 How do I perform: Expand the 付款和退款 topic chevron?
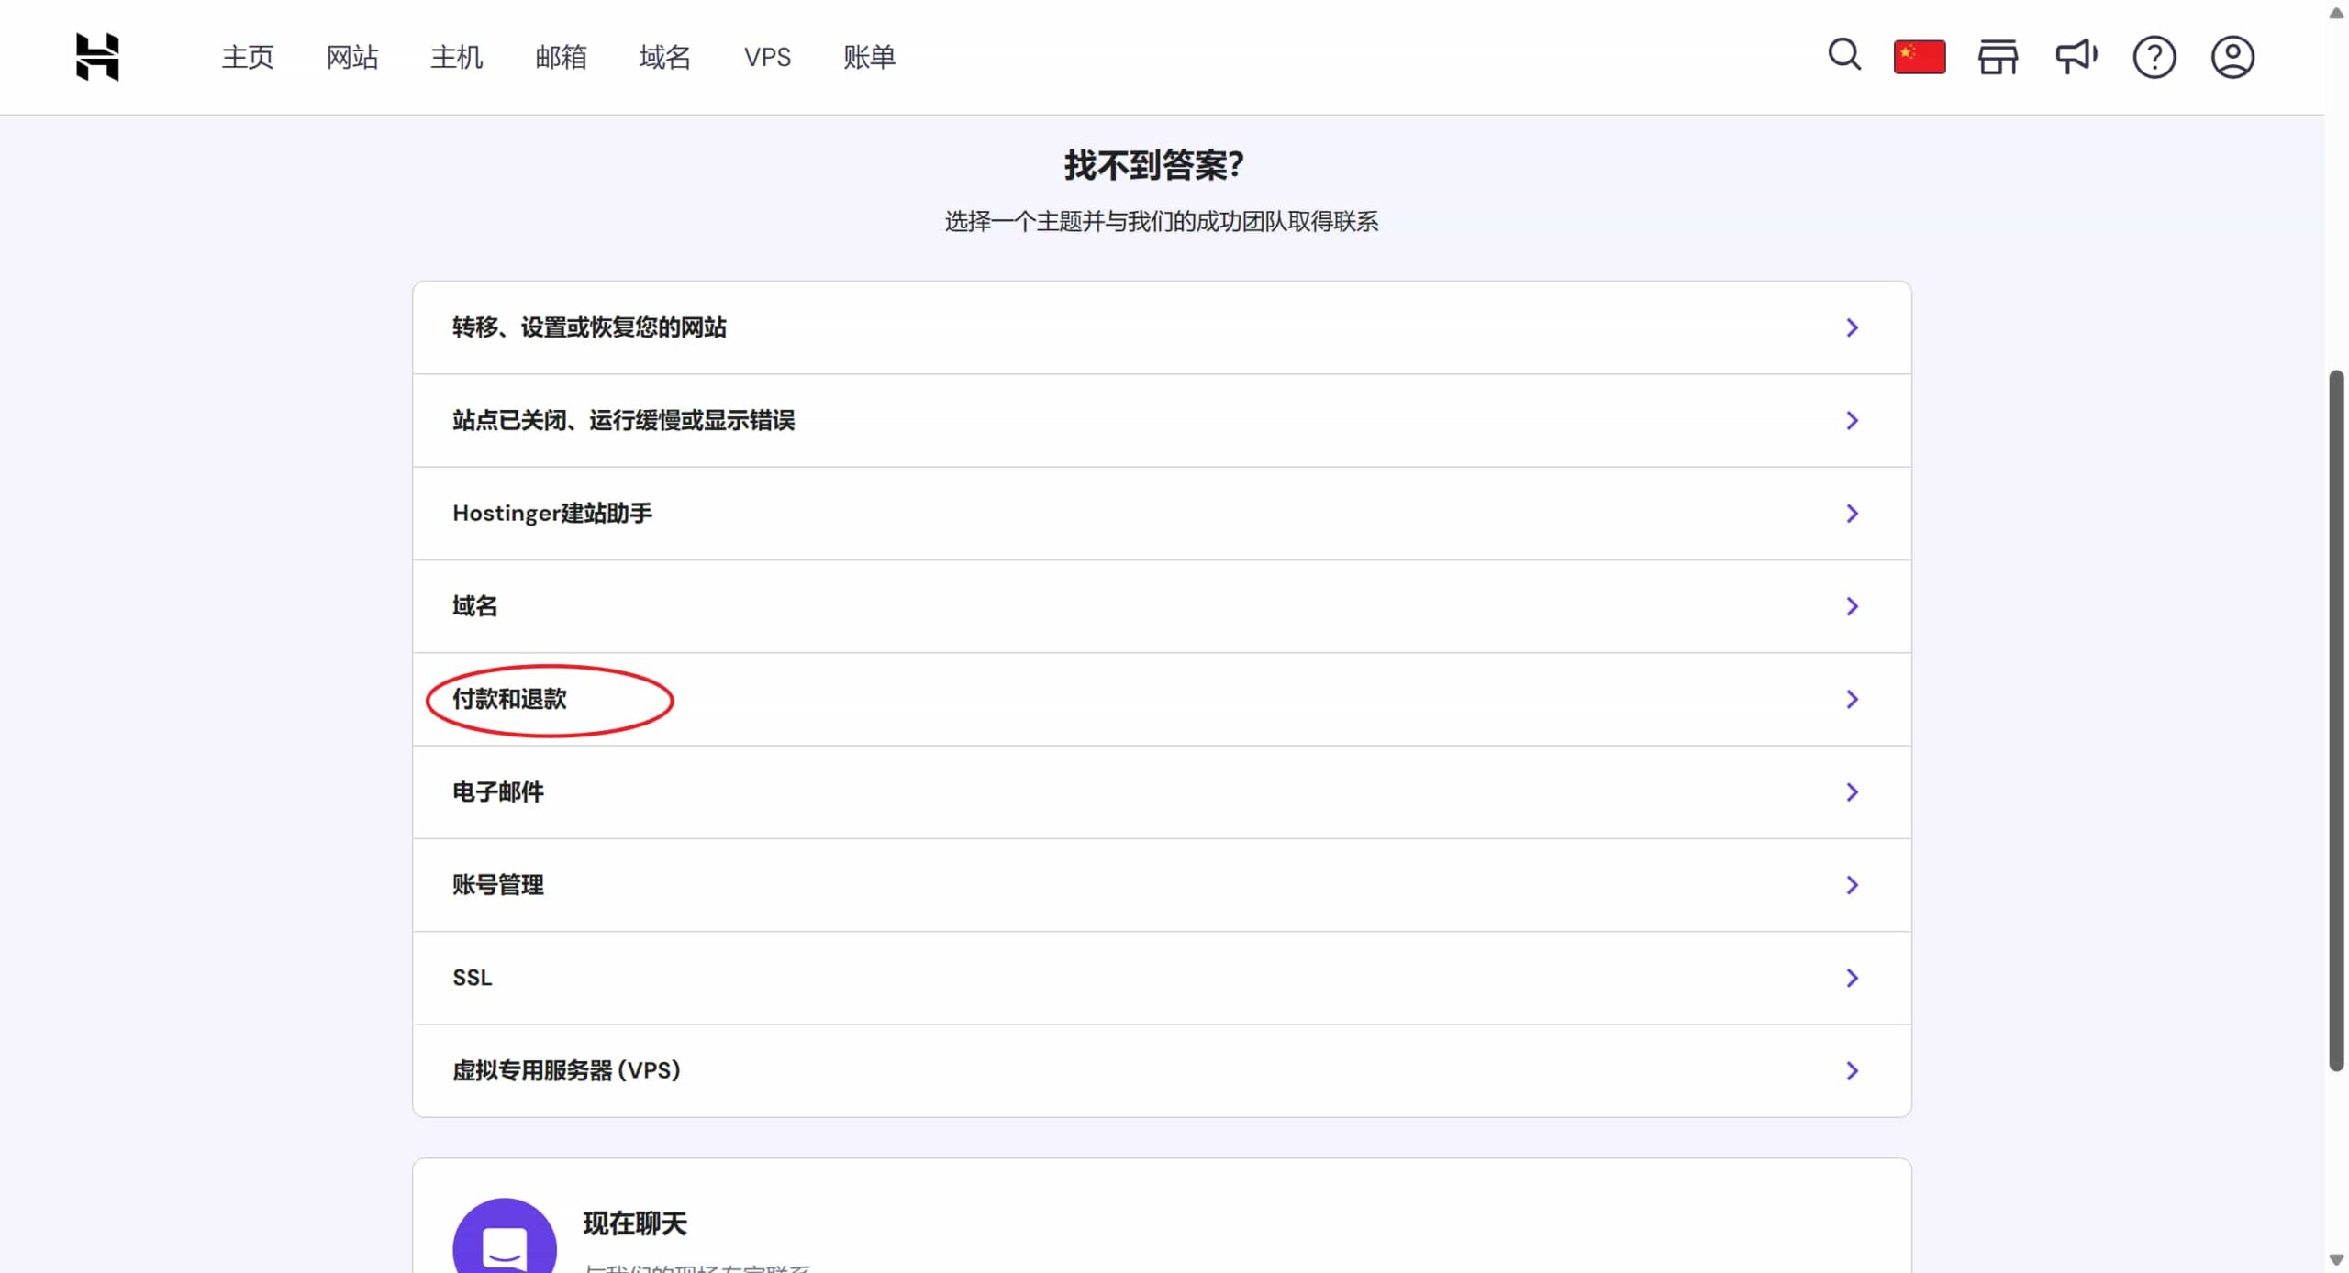[x=1852, y=699]
